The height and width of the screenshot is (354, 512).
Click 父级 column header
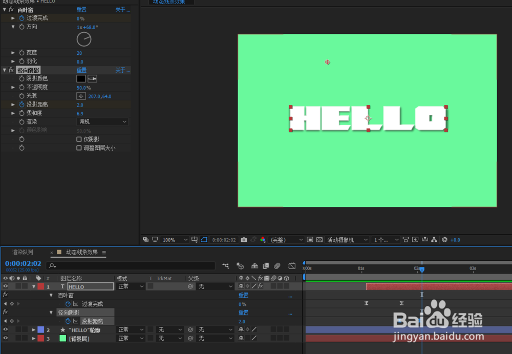(194, 278)
